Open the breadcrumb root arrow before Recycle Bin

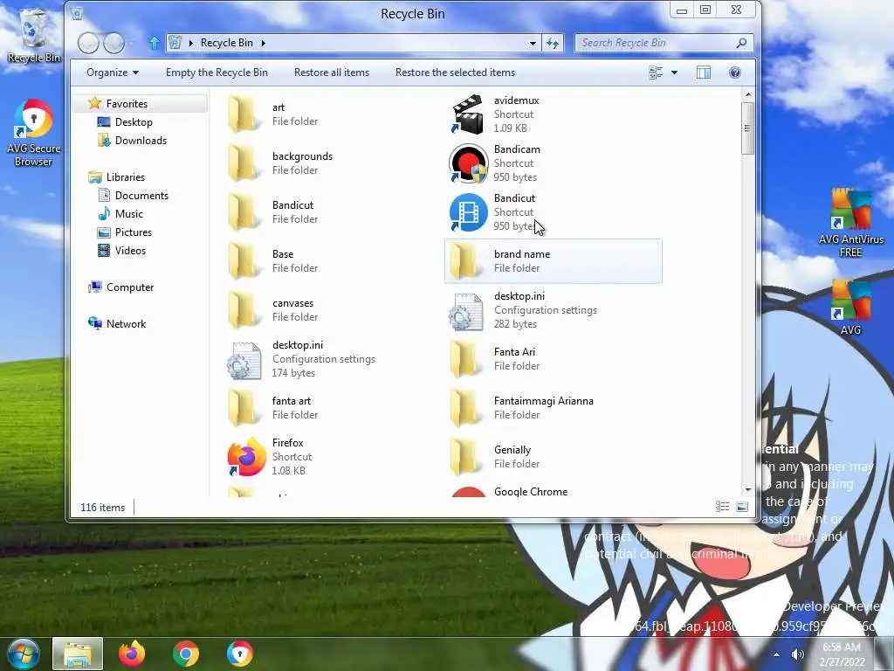pos(191,43)
